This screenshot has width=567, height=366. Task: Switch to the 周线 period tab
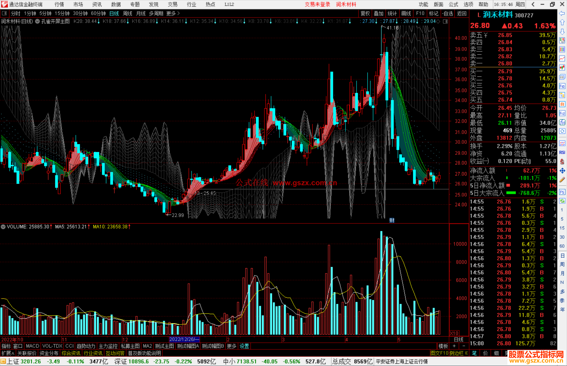(x=128, y=13)
